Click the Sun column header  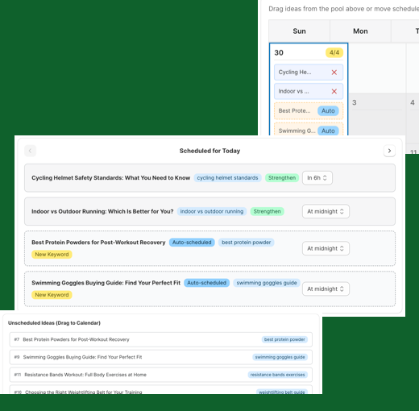299,31
